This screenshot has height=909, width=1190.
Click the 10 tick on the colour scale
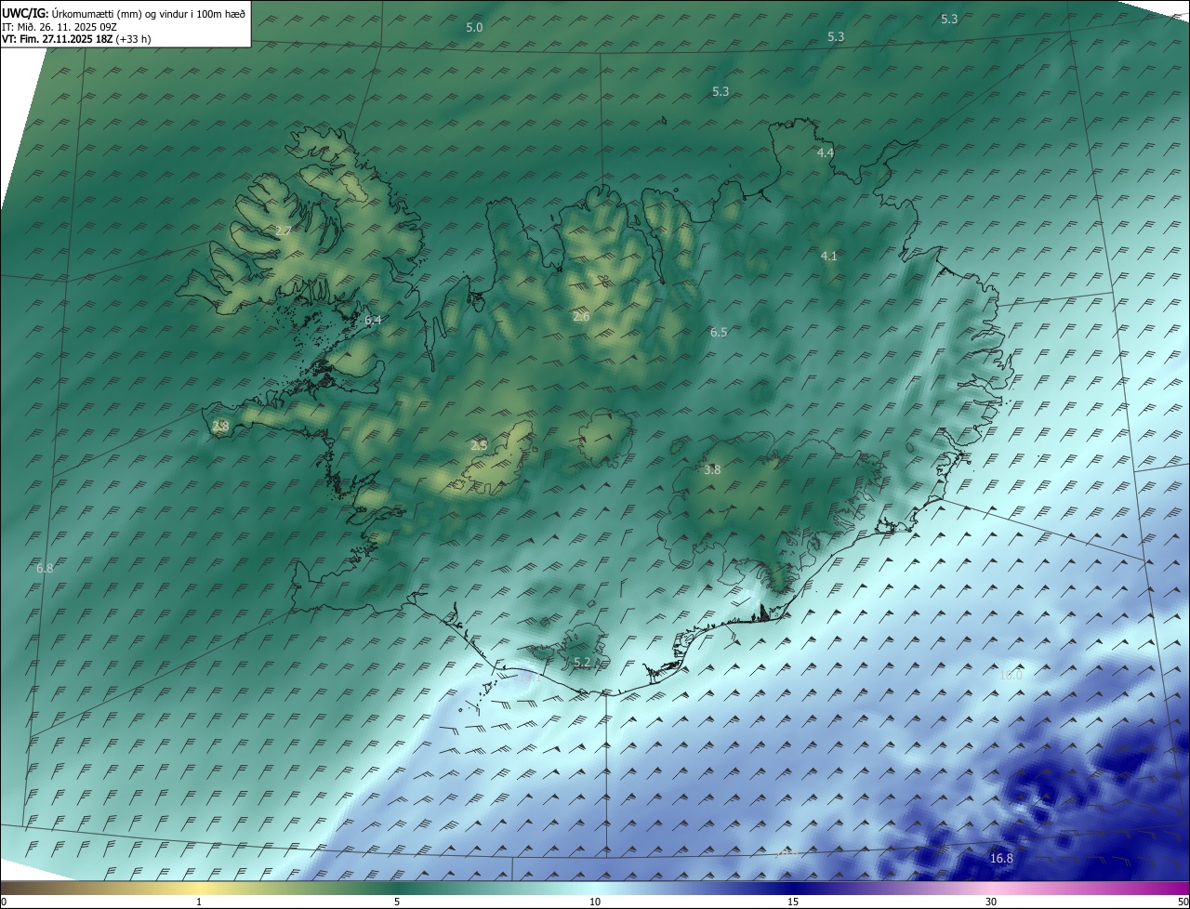coord(595,902)
